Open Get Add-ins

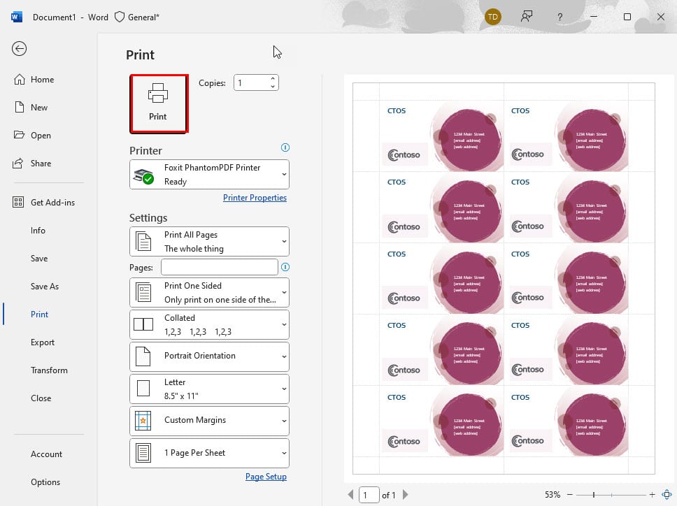coord(44,202)
